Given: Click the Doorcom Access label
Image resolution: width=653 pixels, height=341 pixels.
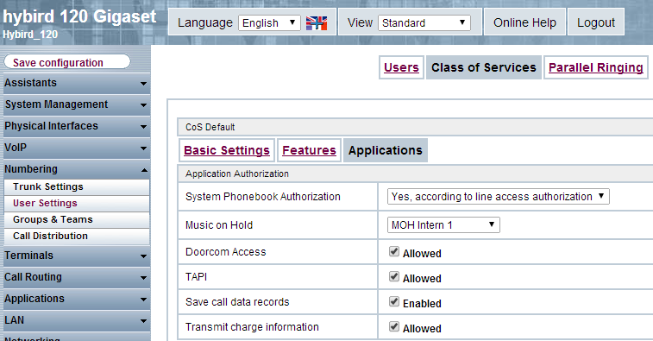Looking at the screenshot, I should click(x=225, y=252).
